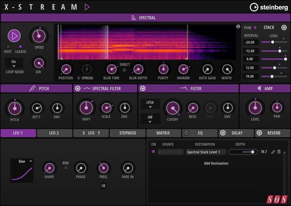
Task: Click the Cutoff knob
Action: 173,108
